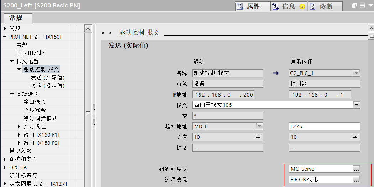The height and width of the screenshot is (187, 374).
Task: Open the G2_PLC_1 partner dropdown
Action: pyautogui.click(x=356, y=73)
